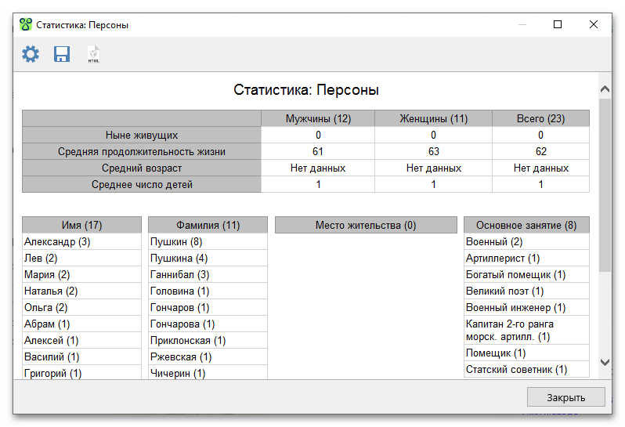Viewport: 625px width, 427px height.
Task: Select occupation Великий поэт (1)
Action: (x=526, y=291)
